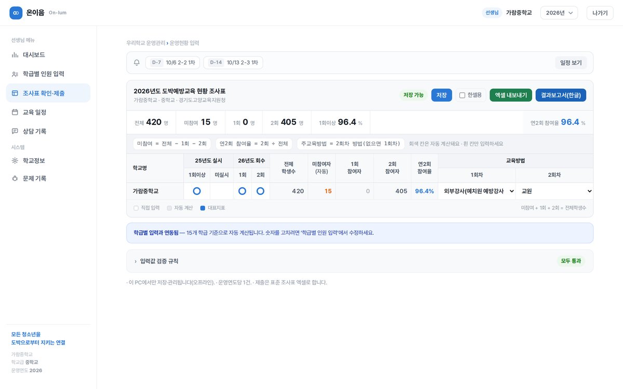This screenshot has width=623, height=389.
Task: Click the issue log bug icon
Action: pos(15,178)
